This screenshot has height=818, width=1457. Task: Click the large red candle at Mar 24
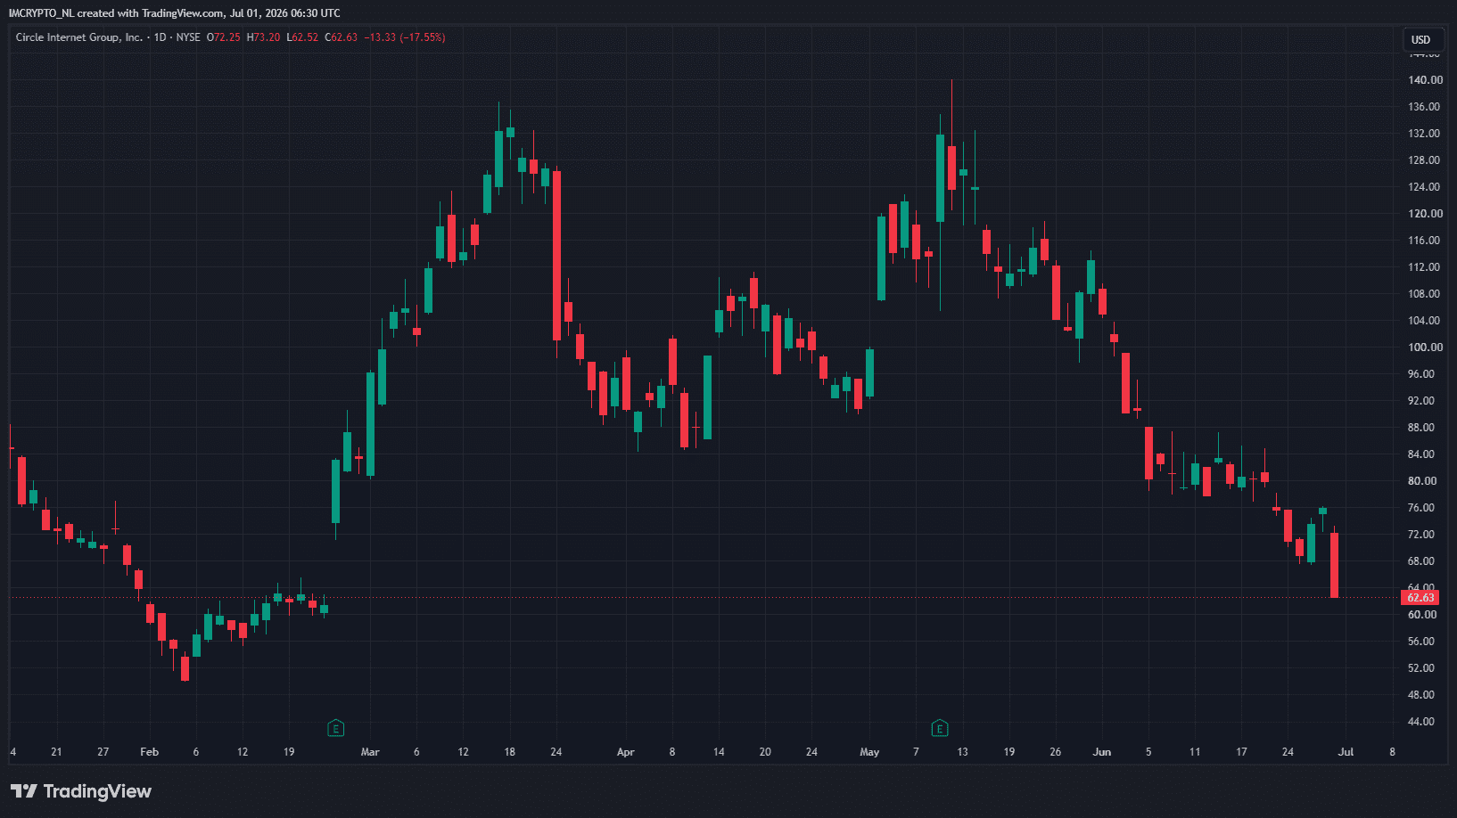pyautogui.click(x=557, y=256)
